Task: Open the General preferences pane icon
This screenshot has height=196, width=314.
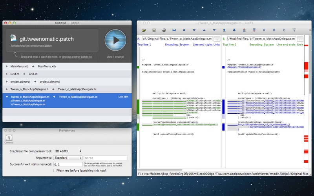Action: (9, 139)
